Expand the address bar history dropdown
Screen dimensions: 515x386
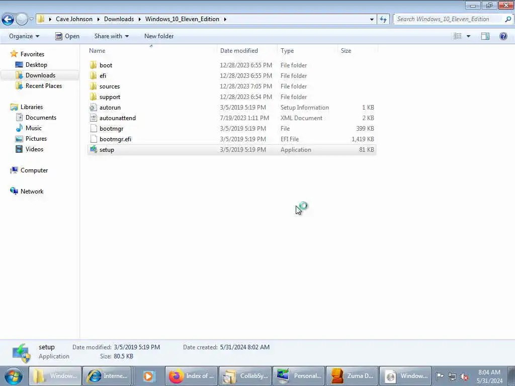[372, 19]
